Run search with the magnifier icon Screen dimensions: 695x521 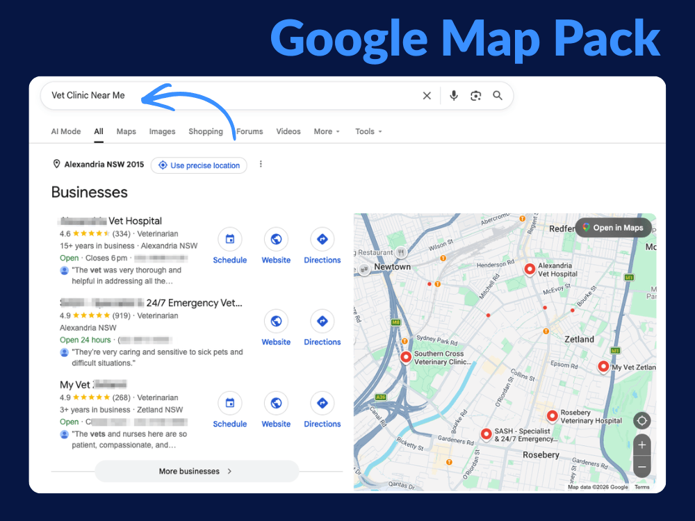click(x=498, y=96)
